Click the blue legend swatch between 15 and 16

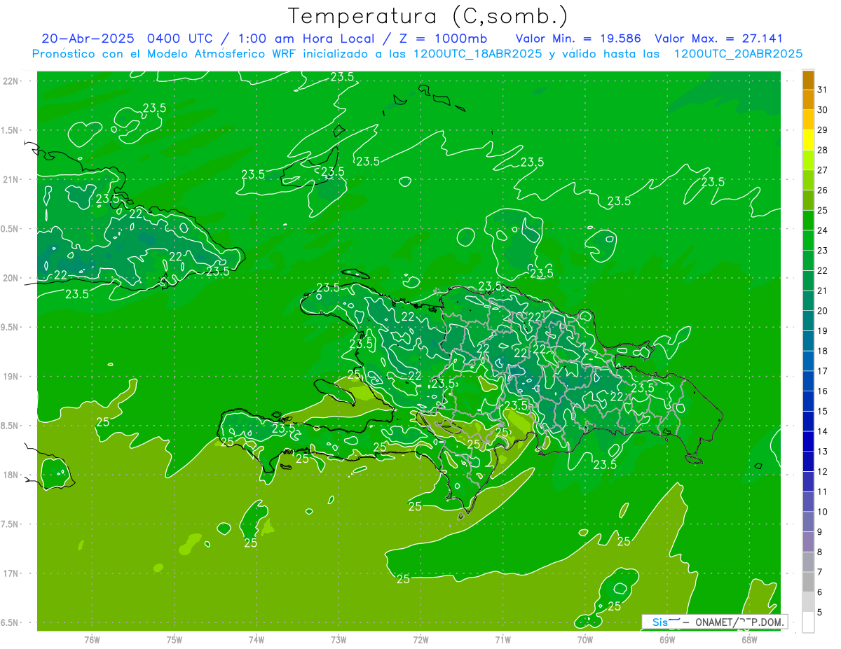(x=808, y=401)
